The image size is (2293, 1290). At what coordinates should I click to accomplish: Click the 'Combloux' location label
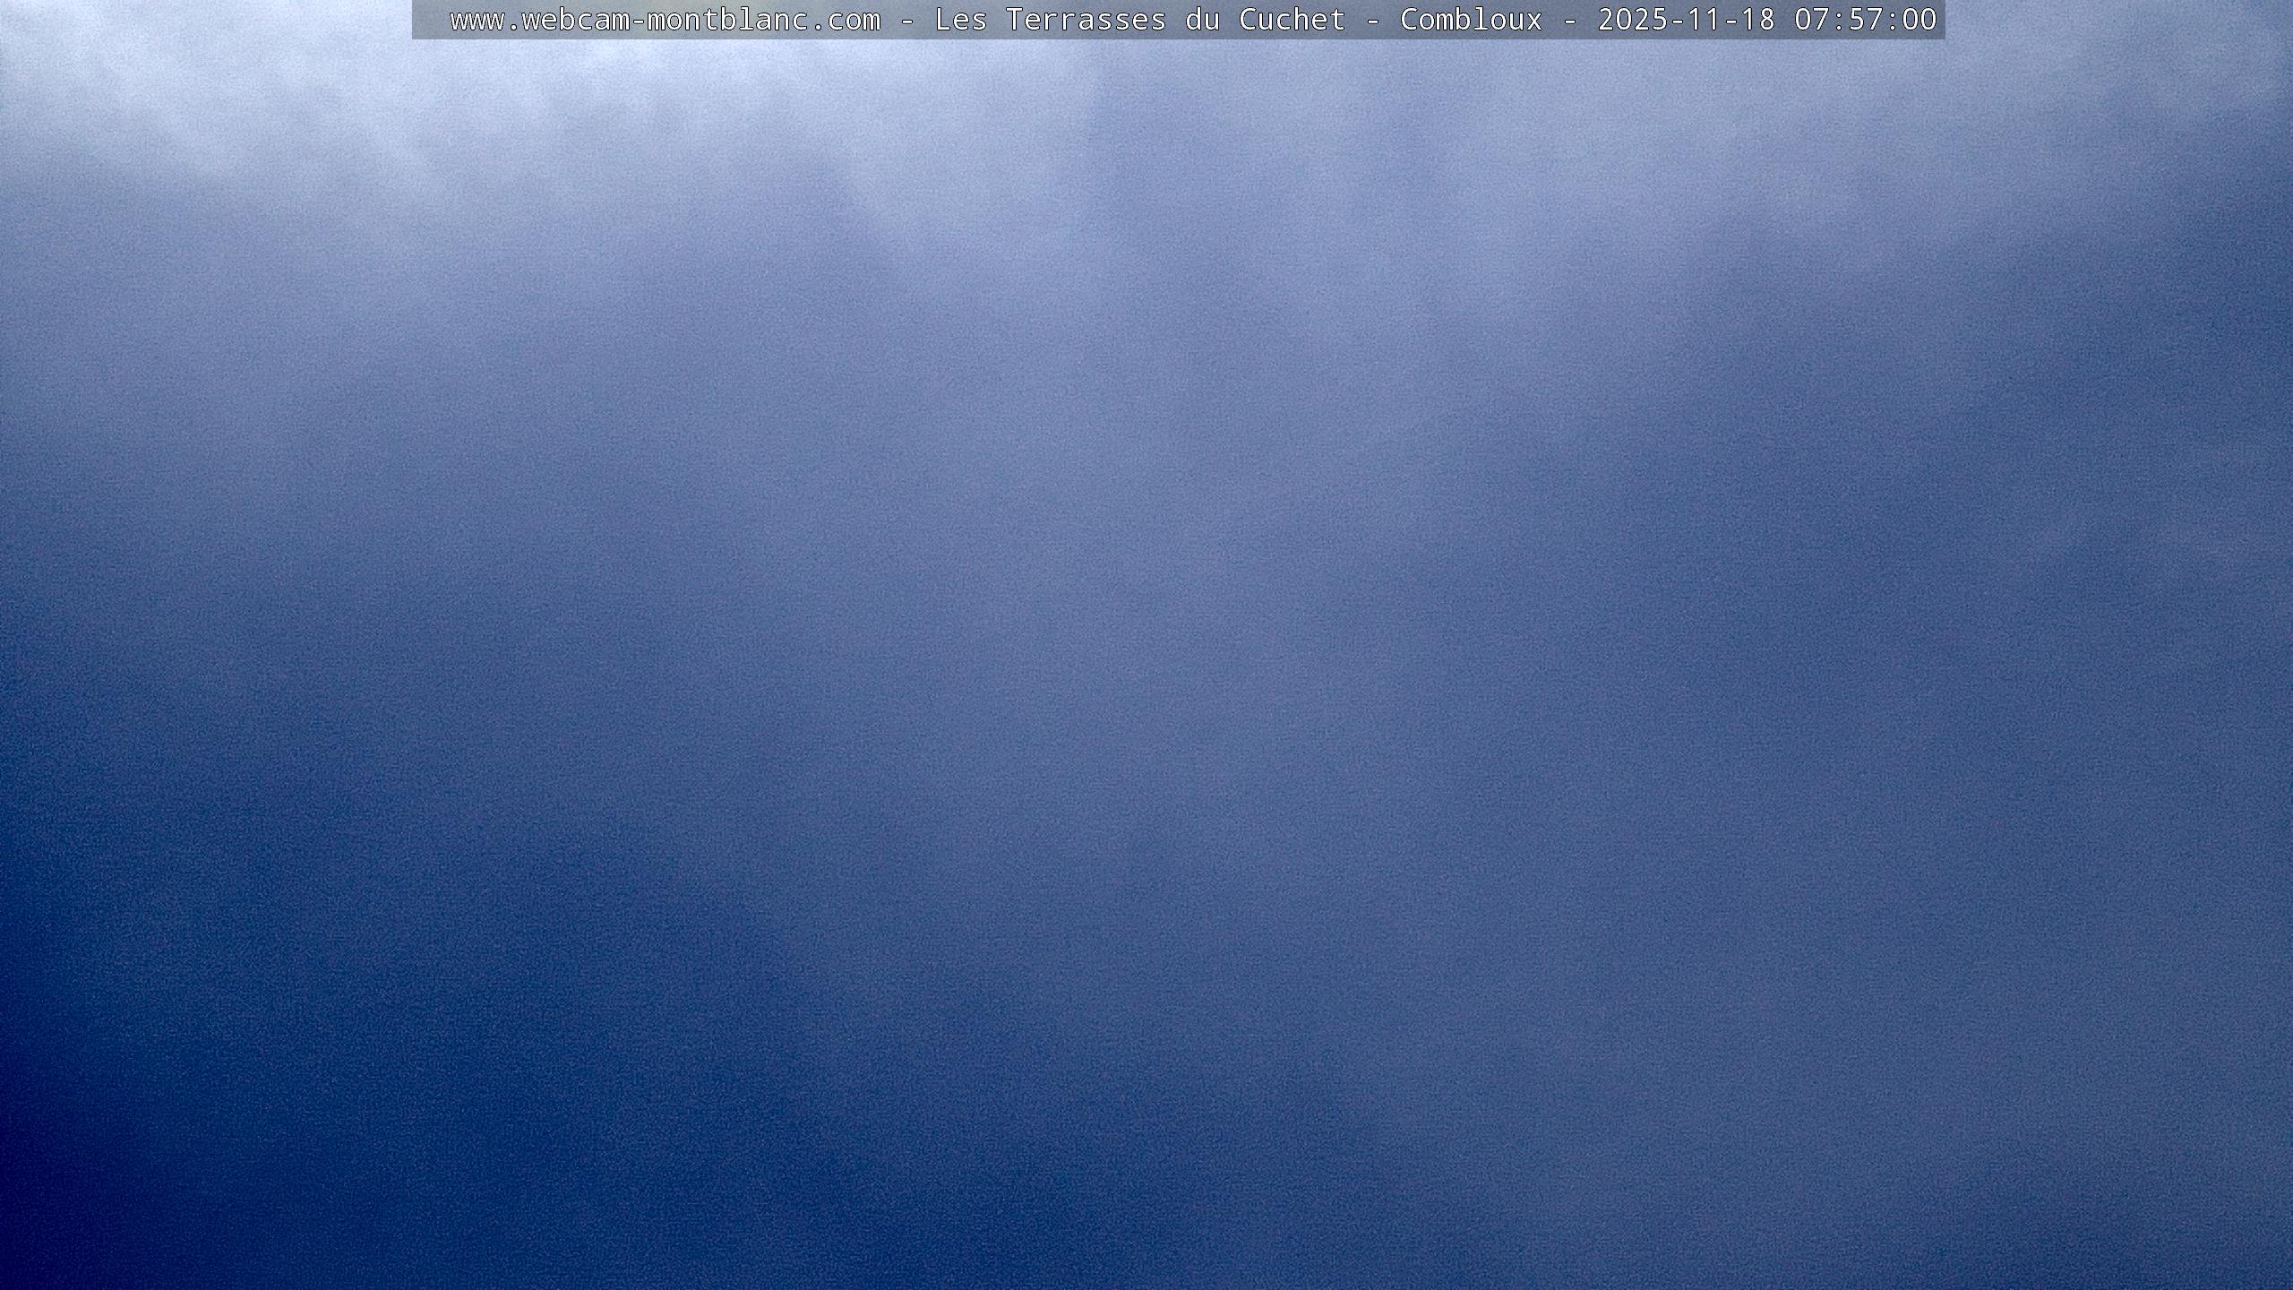point(1471,20)
